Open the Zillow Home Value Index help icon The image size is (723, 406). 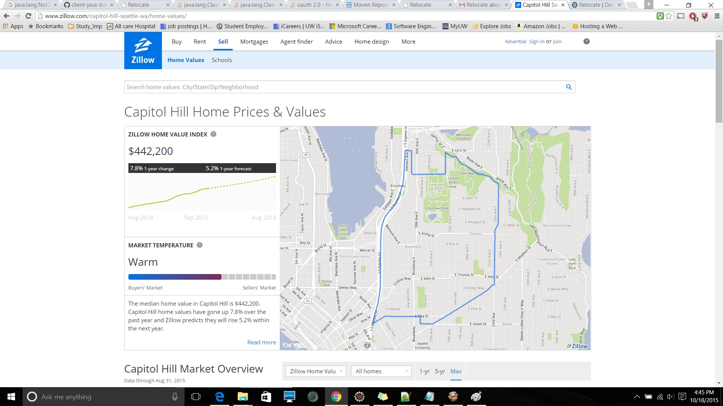point(213,134)
